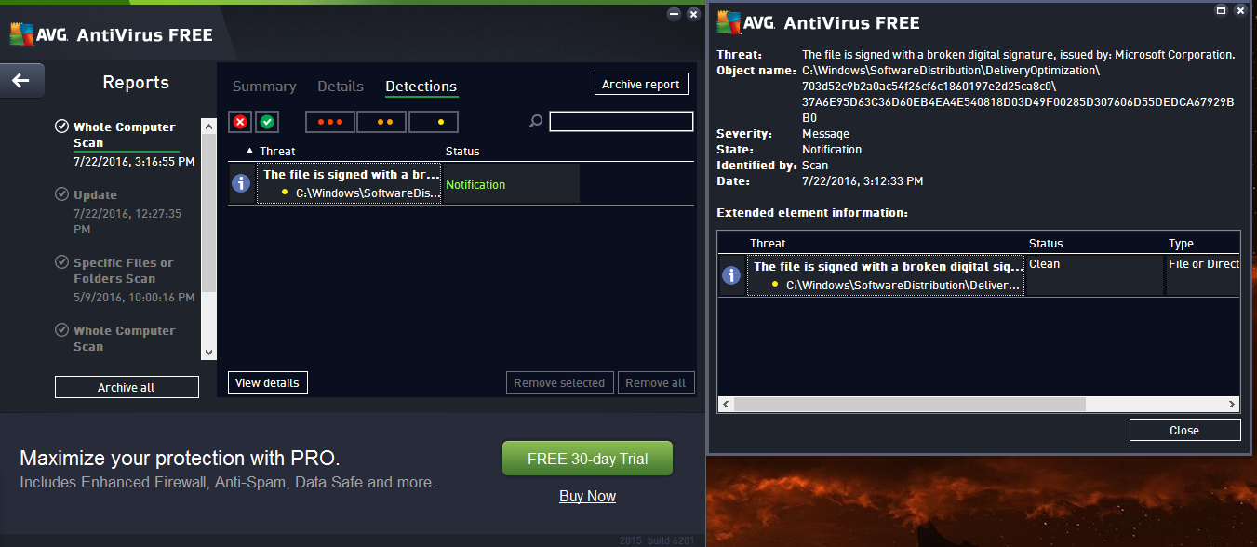1257x547 pixels.
Task: Click the search magnifier icon
Action: point(536,121)
